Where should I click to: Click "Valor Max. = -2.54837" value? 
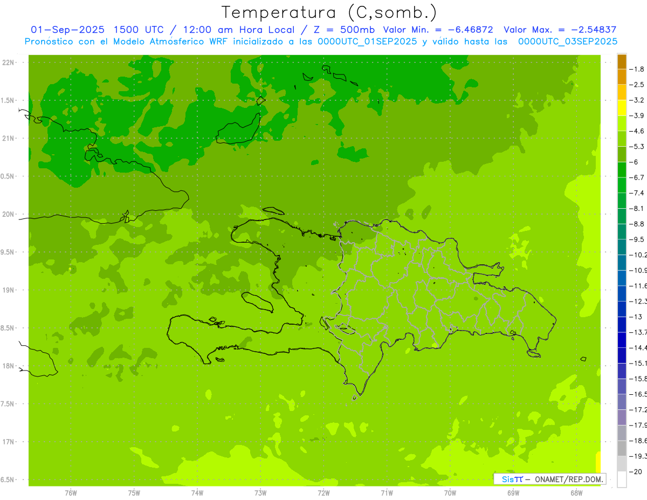[560, 30]
